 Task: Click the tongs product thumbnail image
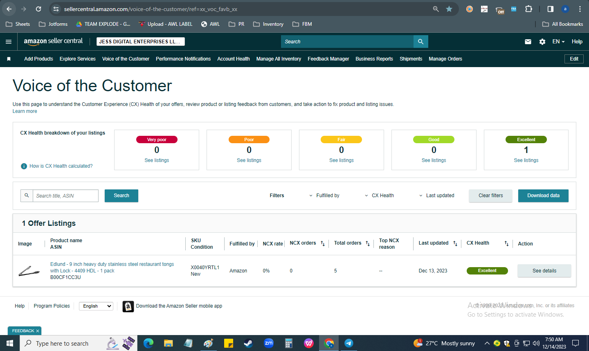tap(29, 271)
